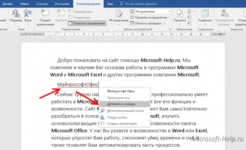Viewport: 246px width, 150px height.
Task: Expand the Перевод dropdown arrow
Action: pos(16,24)
